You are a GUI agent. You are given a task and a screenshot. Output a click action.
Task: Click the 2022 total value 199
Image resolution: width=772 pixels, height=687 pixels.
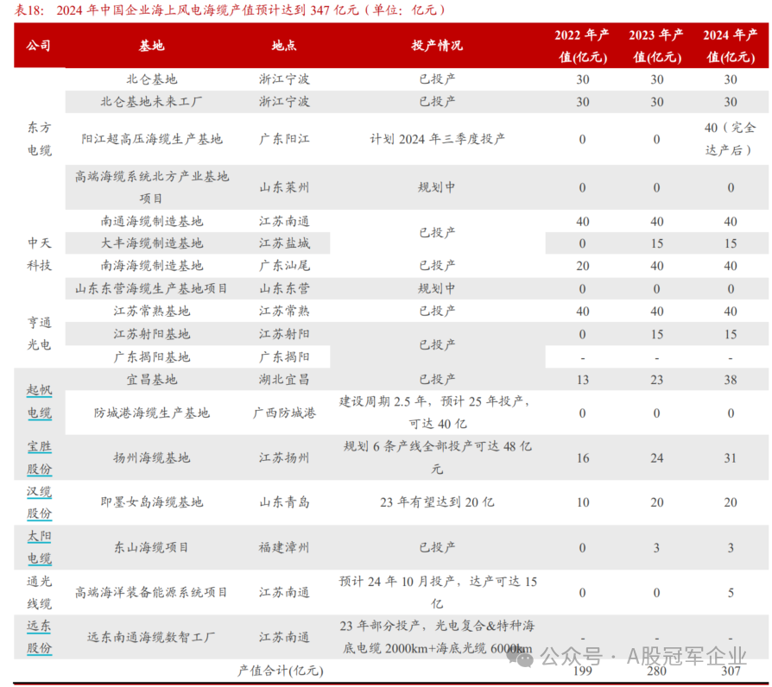click(582, 671)
